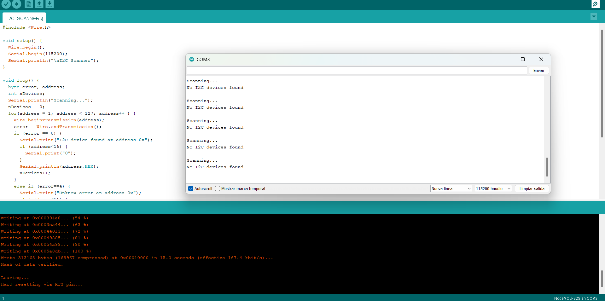Upload the sketch with the arrow icon
Screen dimensions: 605x301
(17, 4)
